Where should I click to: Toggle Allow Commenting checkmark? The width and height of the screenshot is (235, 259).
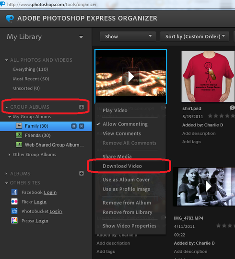tap(98, 124)
